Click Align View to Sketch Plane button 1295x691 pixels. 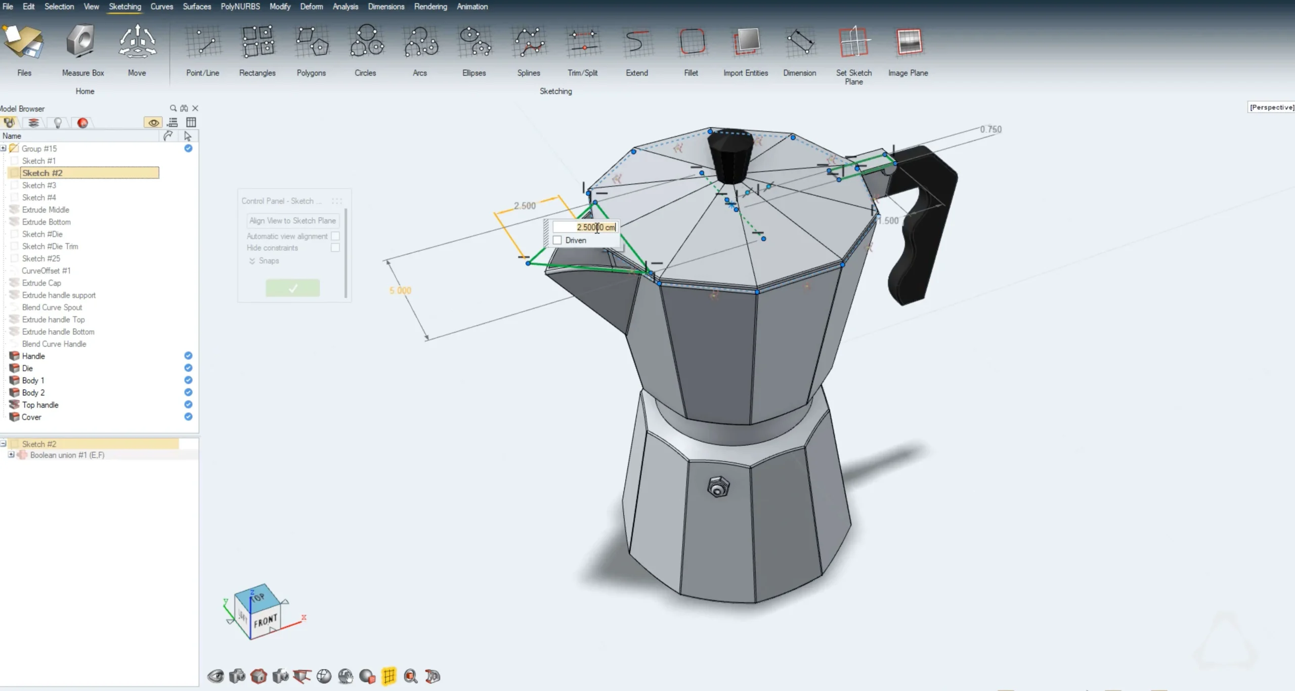[x=292, y=221]
